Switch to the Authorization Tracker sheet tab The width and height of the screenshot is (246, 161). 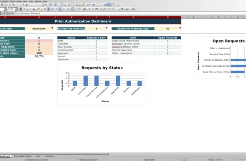click(23, 156)
